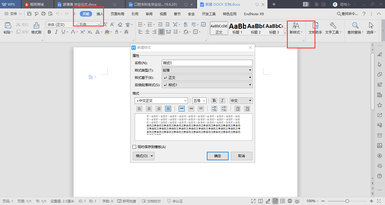
Task: Select left alignment in the dialog
Action: coord(139,109)
